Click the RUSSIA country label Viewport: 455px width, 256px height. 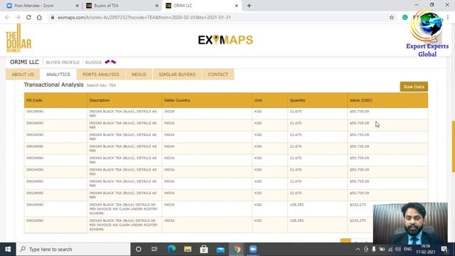[x=93, y=63]
